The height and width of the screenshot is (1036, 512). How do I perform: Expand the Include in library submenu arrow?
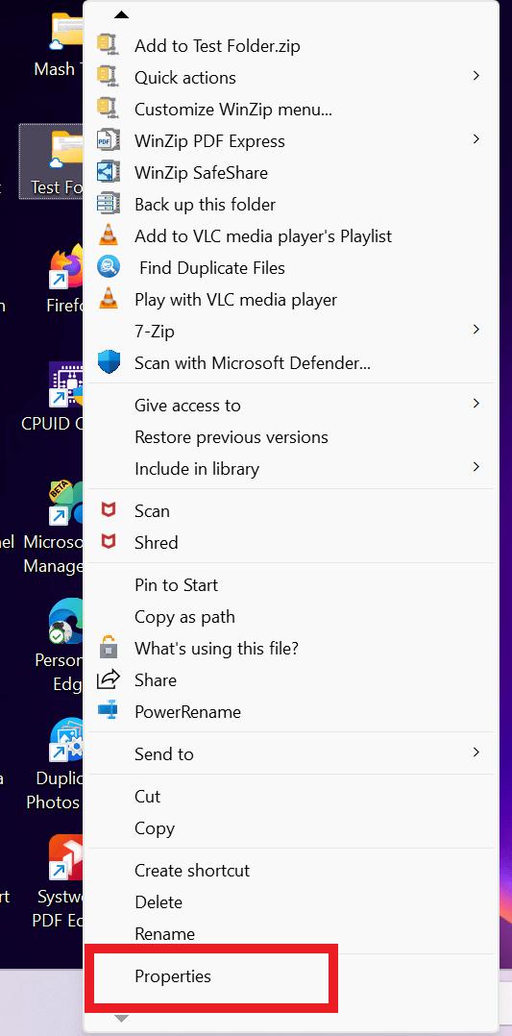coord(475,466)
